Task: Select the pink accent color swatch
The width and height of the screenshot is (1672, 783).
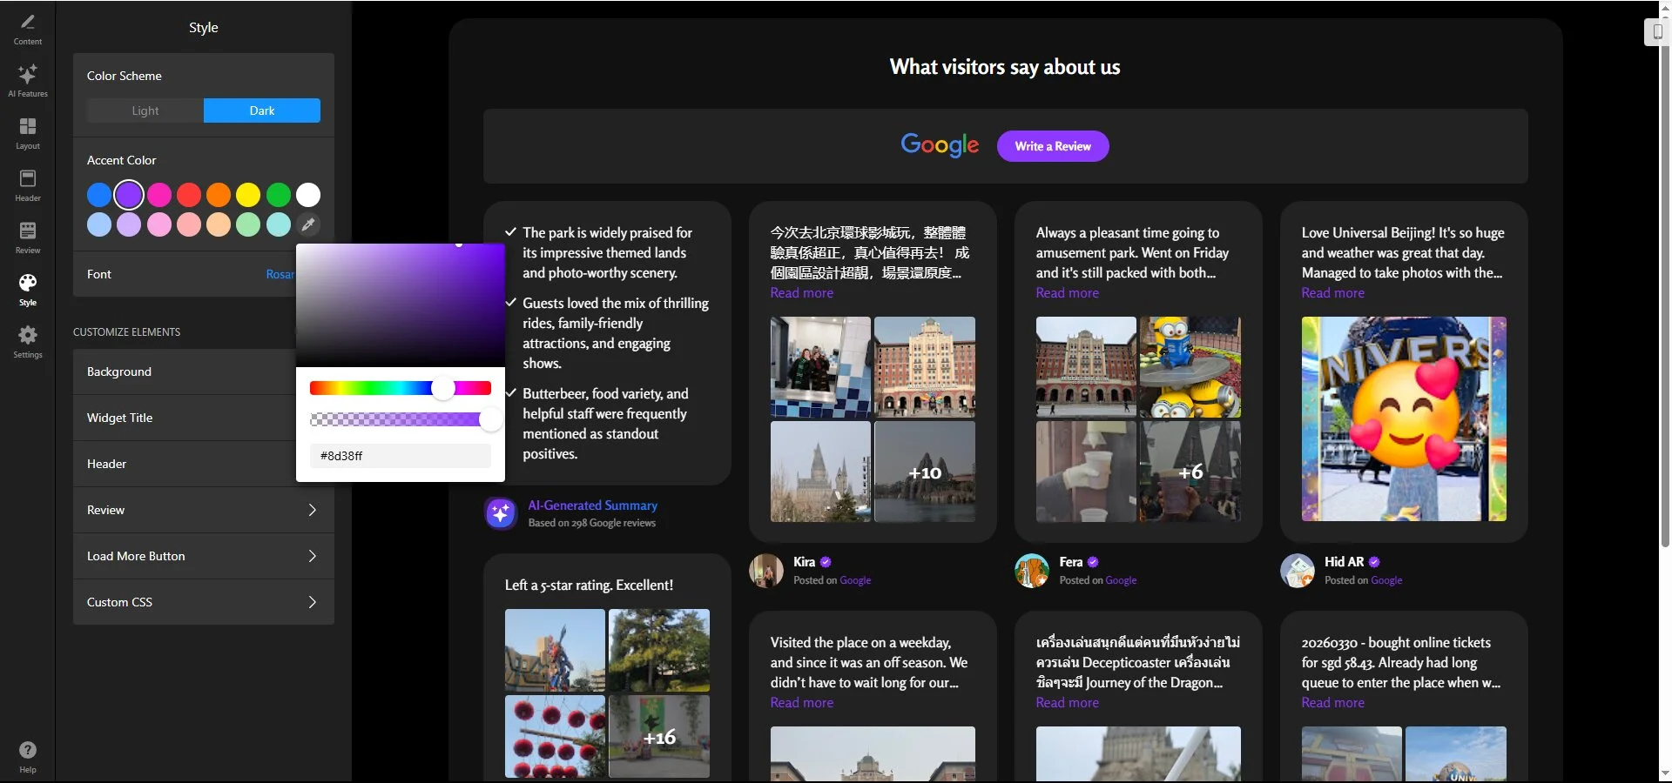Action: pyautogui.click(x=159, y=195)
